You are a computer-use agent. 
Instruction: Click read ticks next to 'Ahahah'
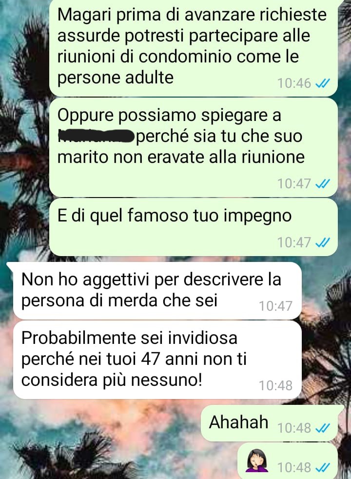coord(322,428)
